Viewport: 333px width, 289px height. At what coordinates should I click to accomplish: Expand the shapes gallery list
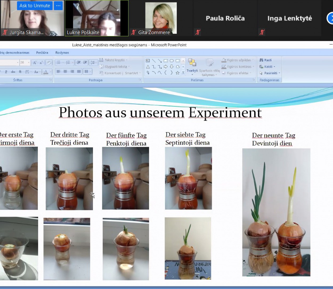click(183, 73)
